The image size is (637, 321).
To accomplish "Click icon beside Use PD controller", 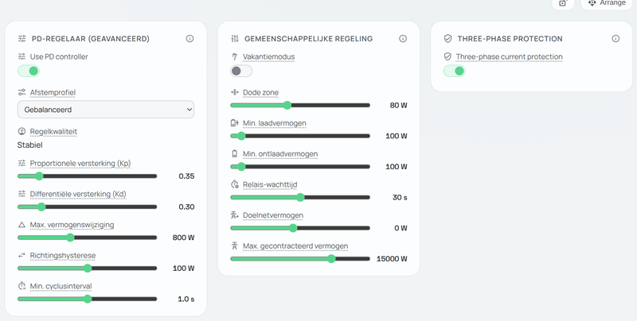I will [21, 56].
